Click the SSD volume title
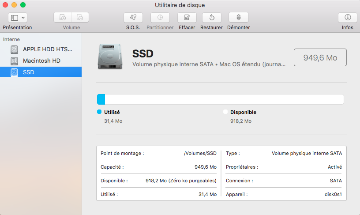Image resolution: width=360 pixels, height=215 pixels. [143, 54]
